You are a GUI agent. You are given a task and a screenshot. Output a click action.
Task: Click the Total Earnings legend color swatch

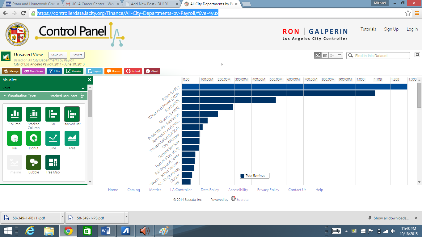(x=243, y=176)
